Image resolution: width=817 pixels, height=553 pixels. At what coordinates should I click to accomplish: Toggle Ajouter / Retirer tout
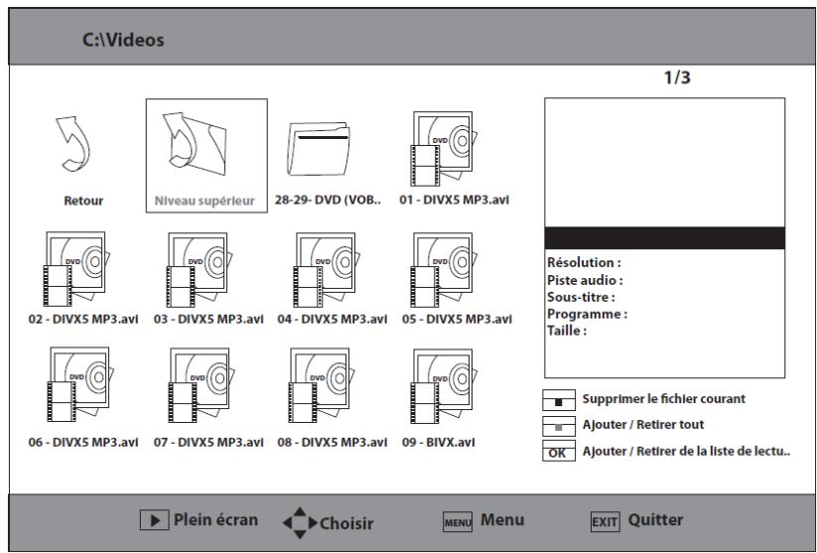point(556,422)
